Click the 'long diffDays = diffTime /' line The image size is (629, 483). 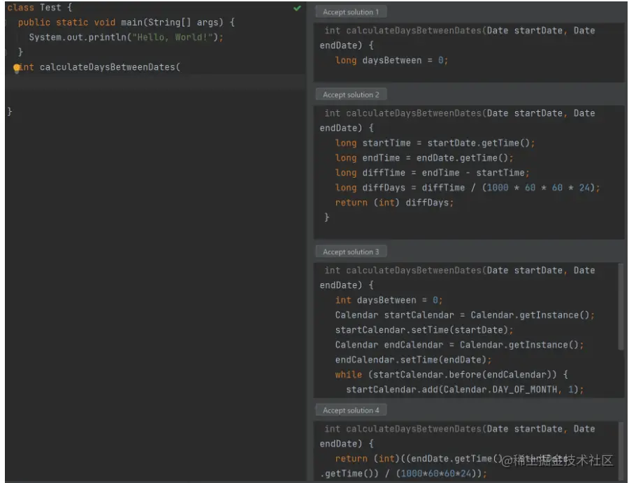[468, 188]
